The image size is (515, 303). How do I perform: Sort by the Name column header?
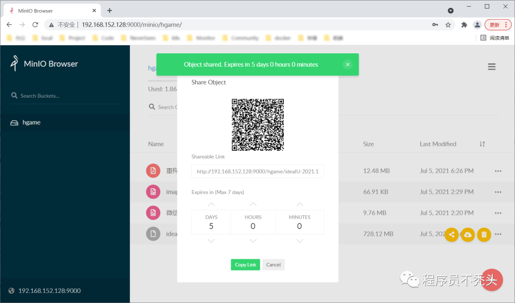(x=156, y=144)
